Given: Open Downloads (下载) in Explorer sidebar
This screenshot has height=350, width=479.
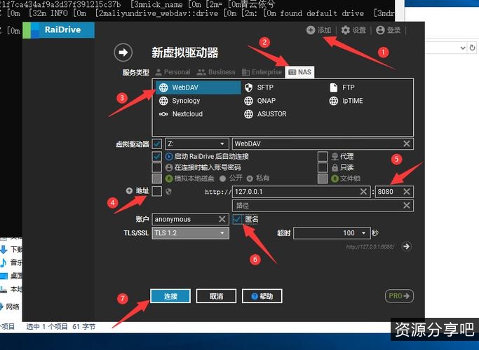Looking at the screenshot, I should [11, 249].
